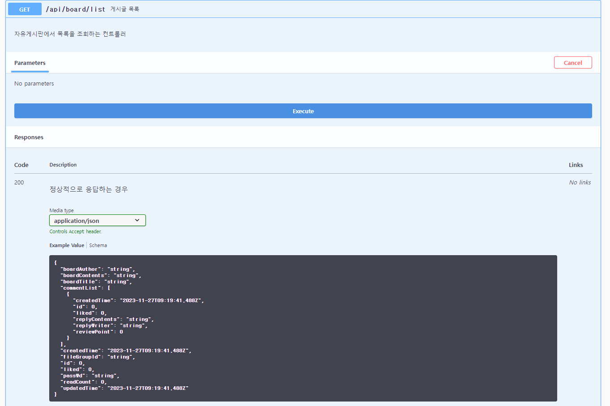Click the passWd line in the JSON example
Image resolution: width=610 pixels, height=406 pixels.
coord(90,376)
